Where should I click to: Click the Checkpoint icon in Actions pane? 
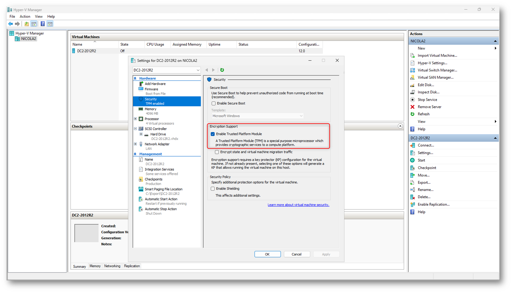click(x=413, y=168)
